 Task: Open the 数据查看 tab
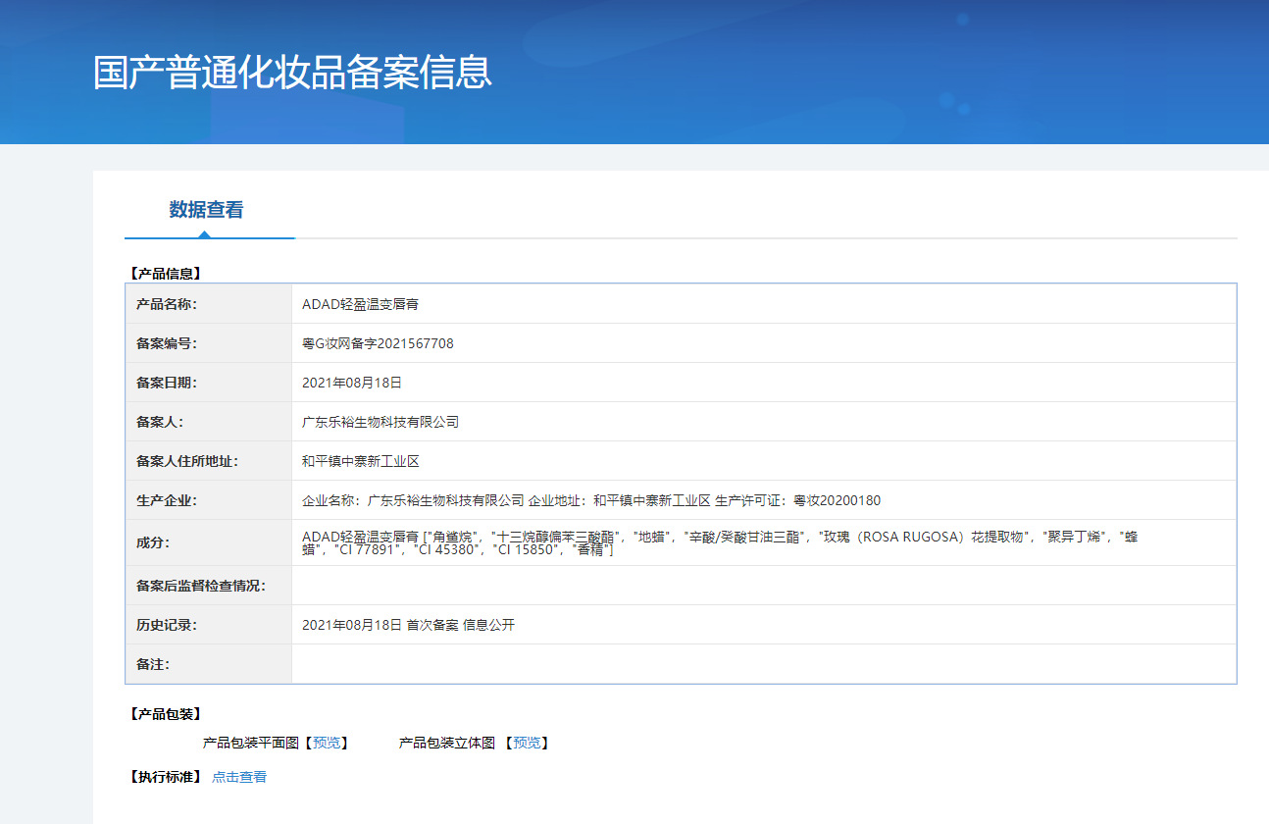(x=206, y=209)
